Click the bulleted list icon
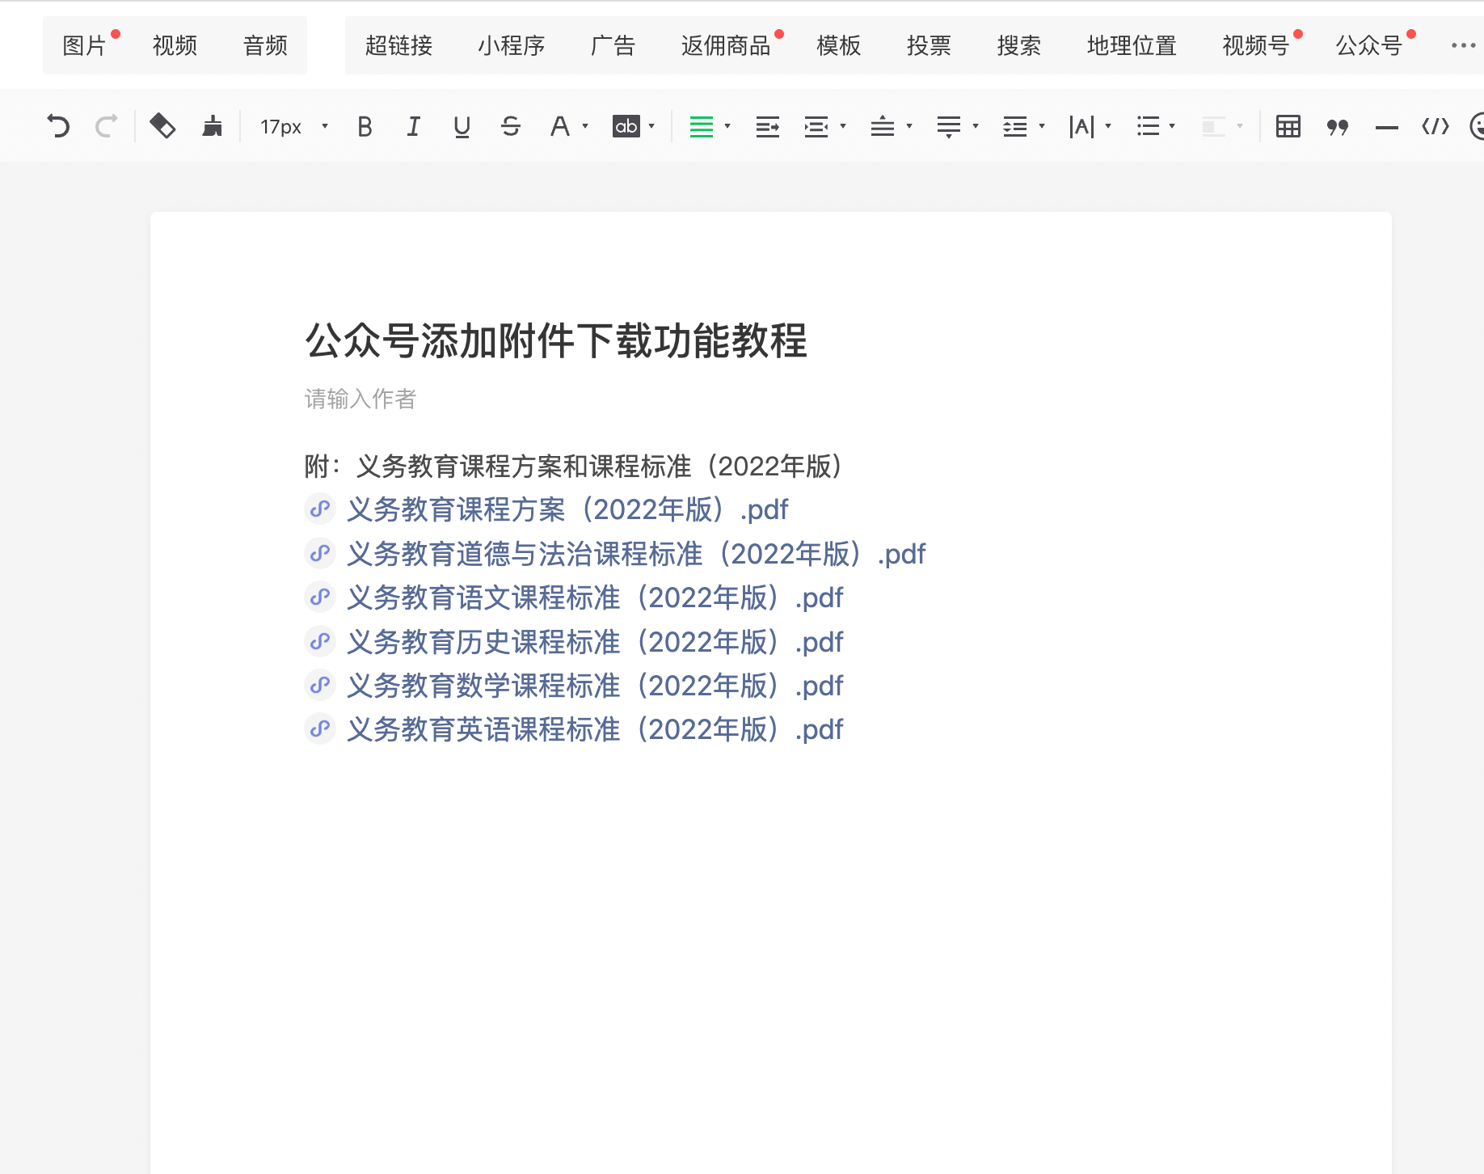The image size is (1484, 1174). pos(1148,126)
